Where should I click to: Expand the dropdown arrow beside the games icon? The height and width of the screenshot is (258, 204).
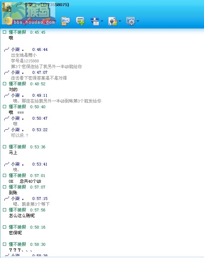120,21
